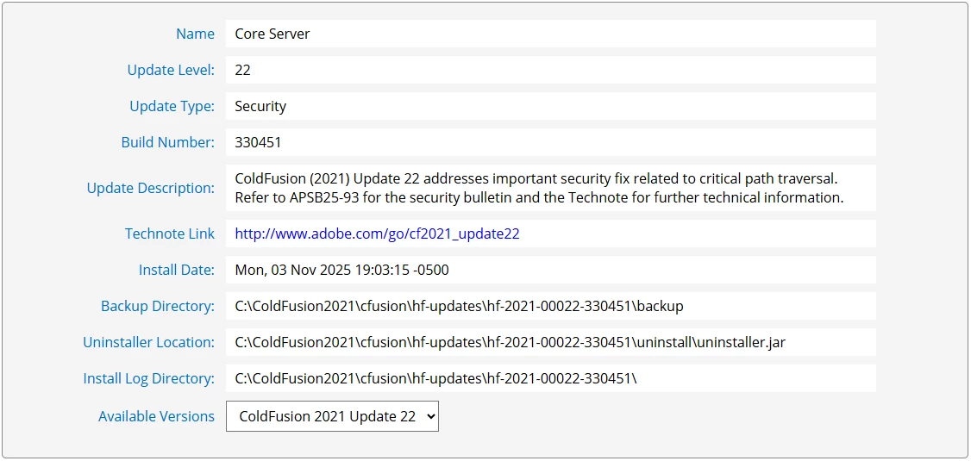Click the Install Log Directory path
This screenshot has width=971, height=461.
[436, 378]
